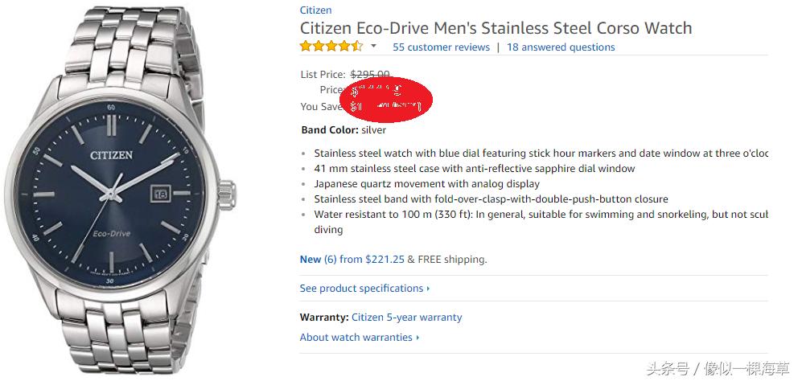
Task: Click the Citizen brand link above title
Action: [x=315, y=10]
